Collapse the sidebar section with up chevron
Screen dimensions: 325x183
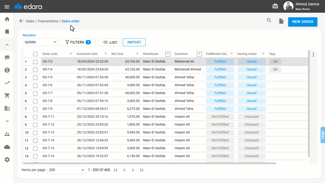(x=7, y=45)
